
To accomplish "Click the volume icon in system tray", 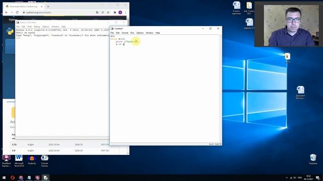I will pyautogui.click(x=295, y=177).
